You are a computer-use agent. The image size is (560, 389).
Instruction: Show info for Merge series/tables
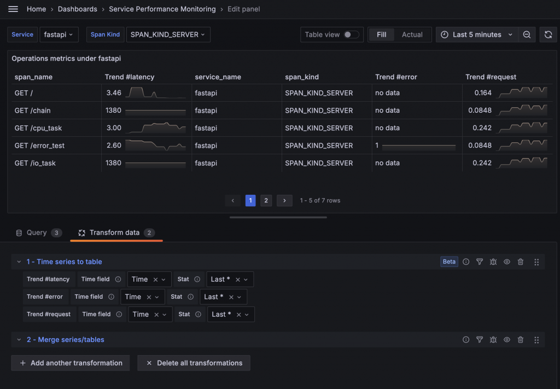tap(466, 340)
